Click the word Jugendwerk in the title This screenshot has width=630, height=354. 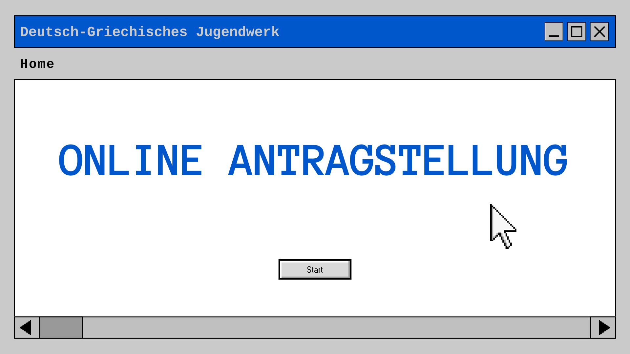pyautogui.click(x=238, y=32)
